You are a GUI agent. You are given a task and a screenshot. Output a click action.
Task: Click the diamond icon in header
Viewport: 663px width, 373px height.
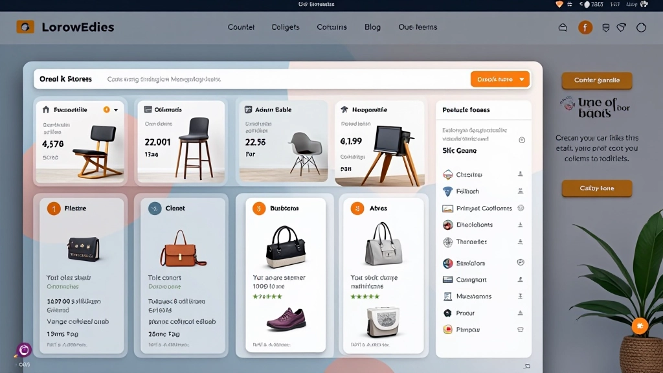tap(621, 27)
